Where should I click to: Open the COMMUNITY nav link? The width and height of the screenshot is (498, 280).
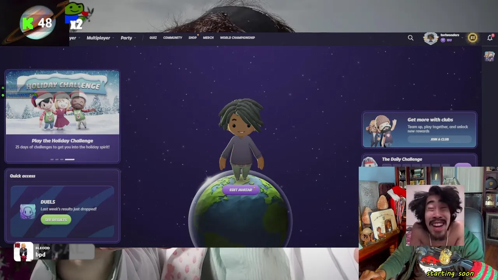tap(172, 38)
